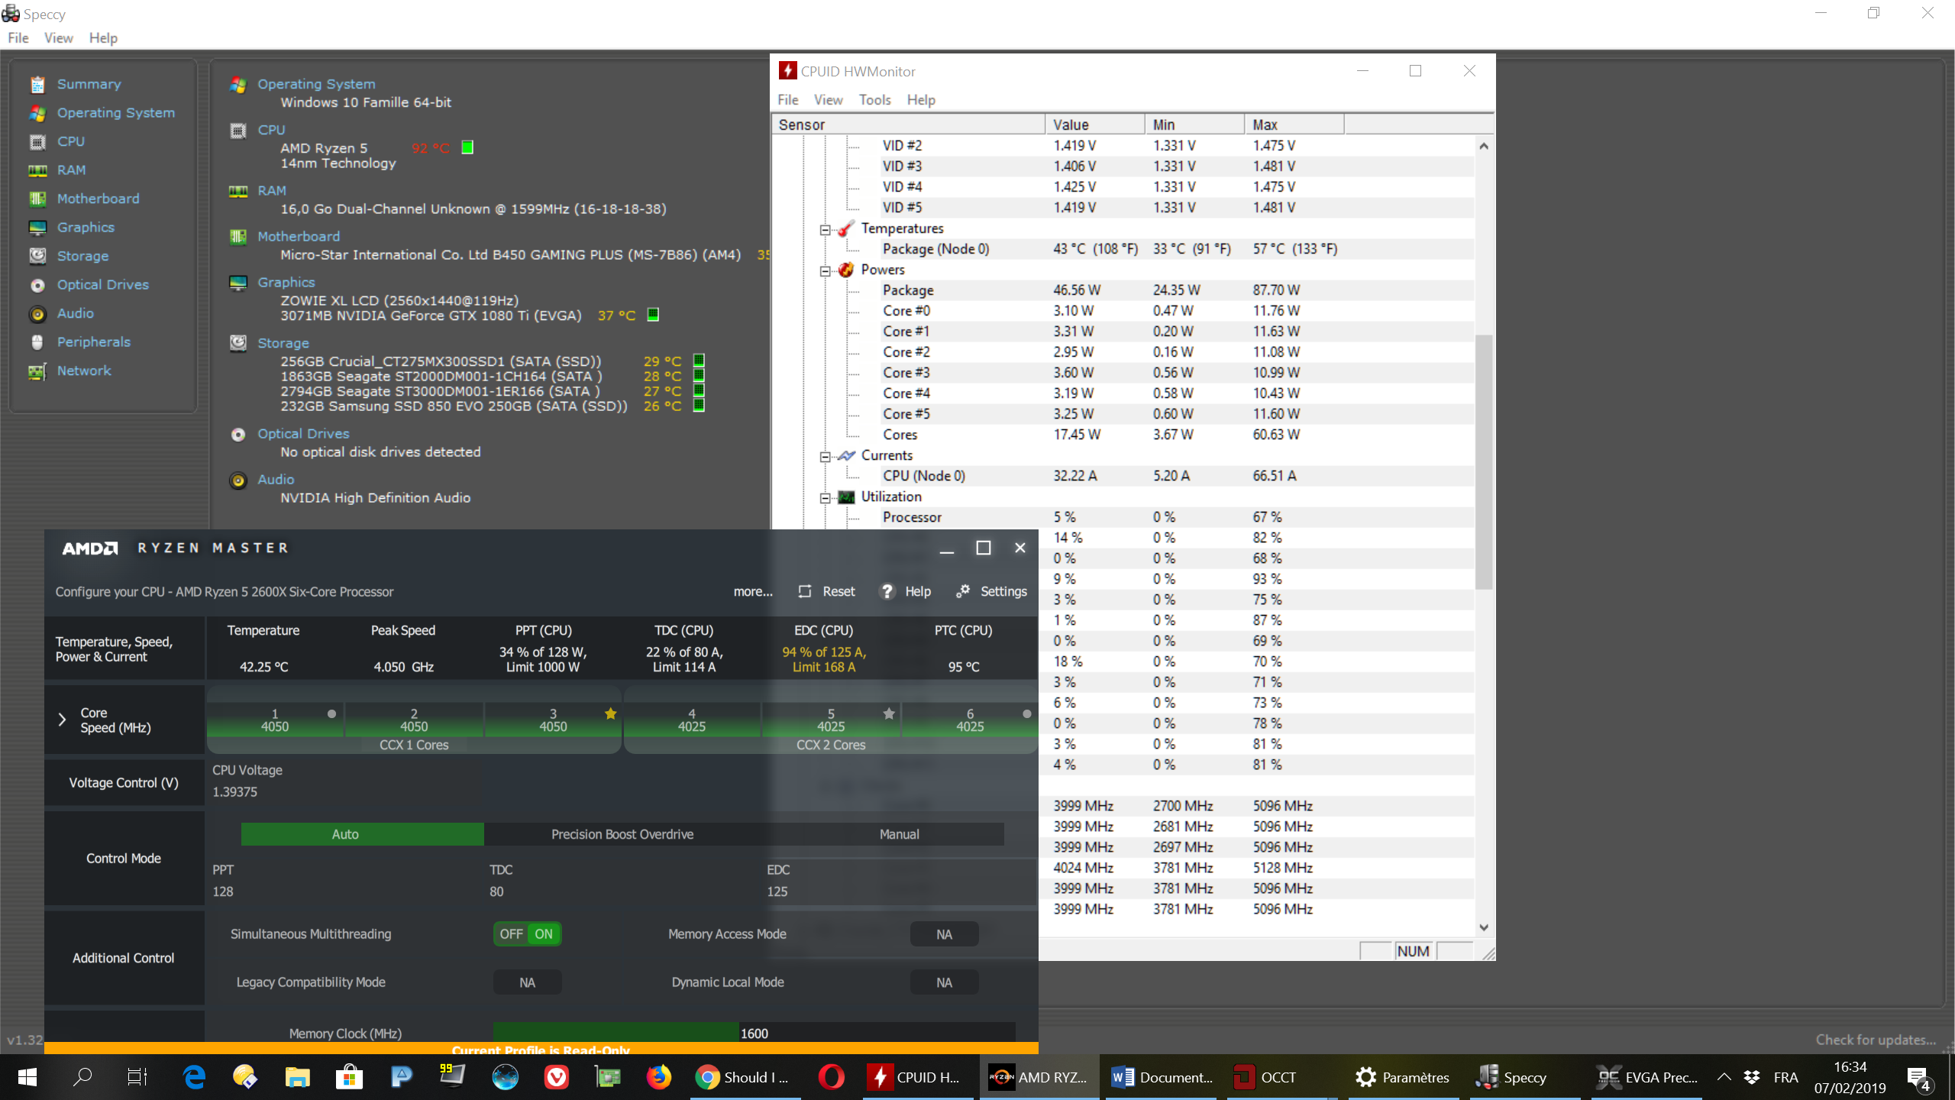Open Windows Start menu

27,1077
